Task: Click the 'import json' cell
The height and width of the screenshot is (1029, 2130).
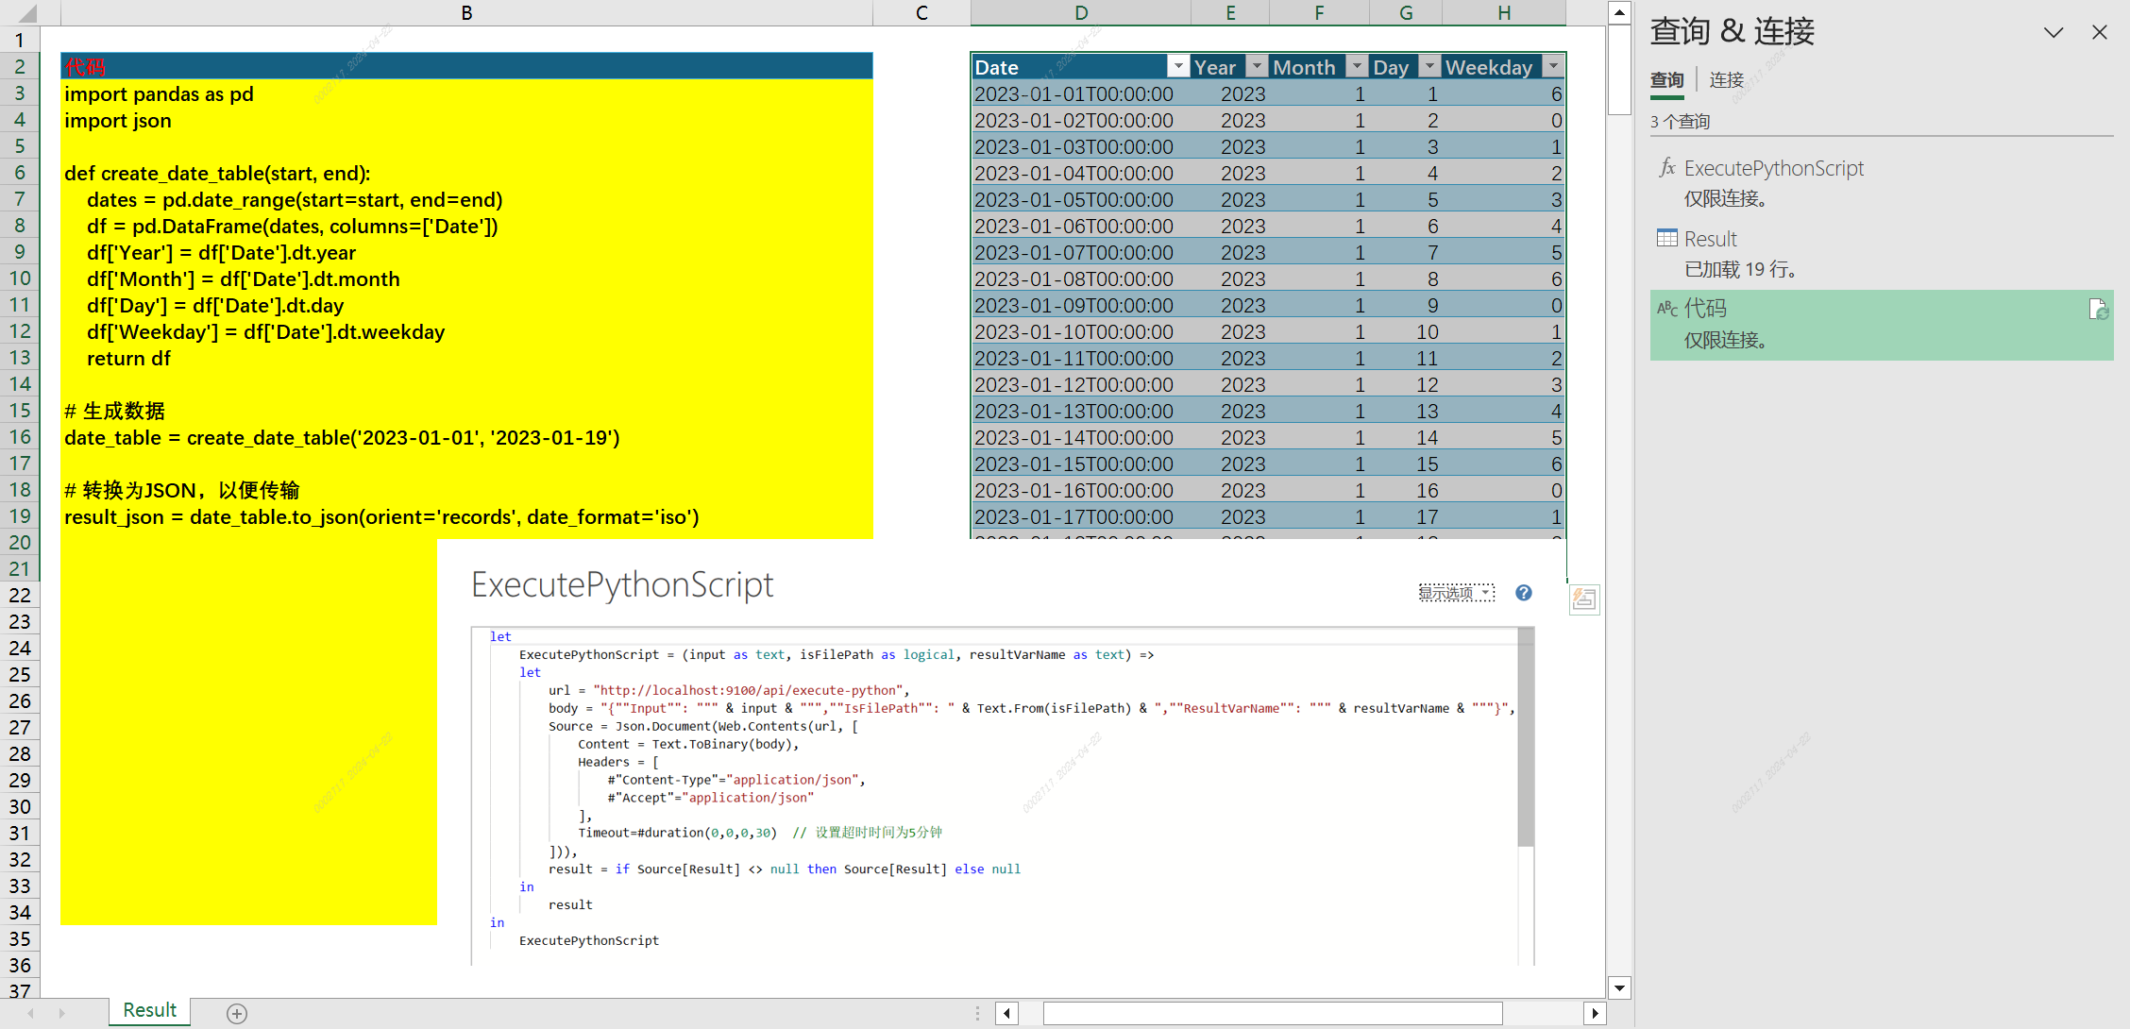Action: pyautogui.click(x=466, y=120)
